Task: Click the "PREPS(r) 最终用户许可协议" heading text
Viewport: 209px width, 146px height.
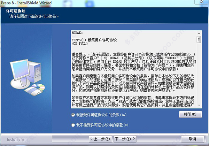Action: click(x=94, y=40)
